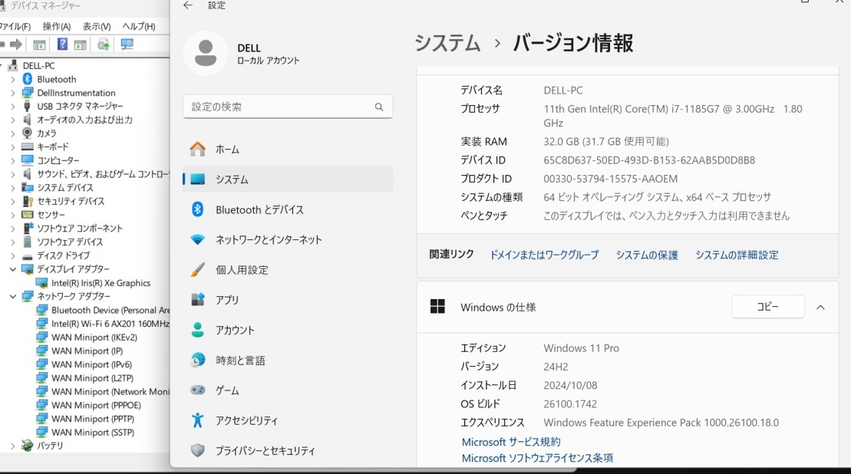Open the システムの詳細設定 link
851x474 pixels.
[737, 255]
